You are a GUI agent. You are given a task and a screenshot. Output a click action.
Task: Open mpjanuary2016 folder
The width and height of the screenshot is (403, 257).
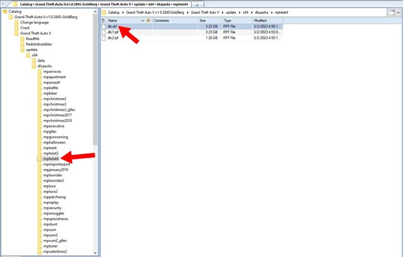point(56,170)
